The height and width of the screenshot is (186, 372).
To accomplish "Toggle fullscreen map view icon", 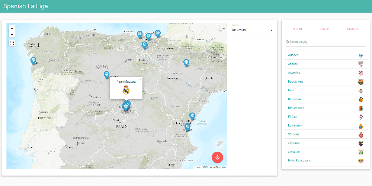I will pyautogui.click(x=12, y=43).
